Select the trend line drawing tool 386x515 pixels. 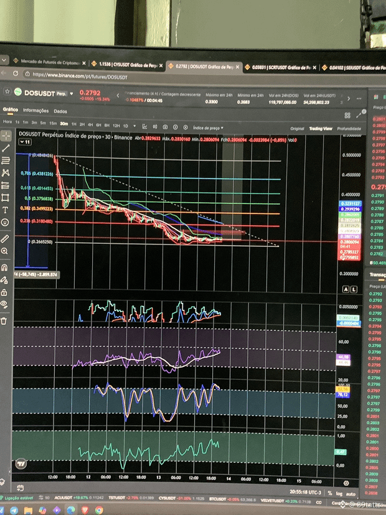[6, 148]
